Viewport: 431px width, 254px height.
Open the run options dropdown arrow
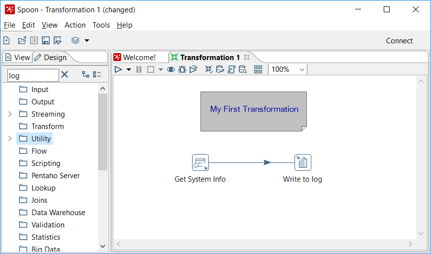coord(129,69)
